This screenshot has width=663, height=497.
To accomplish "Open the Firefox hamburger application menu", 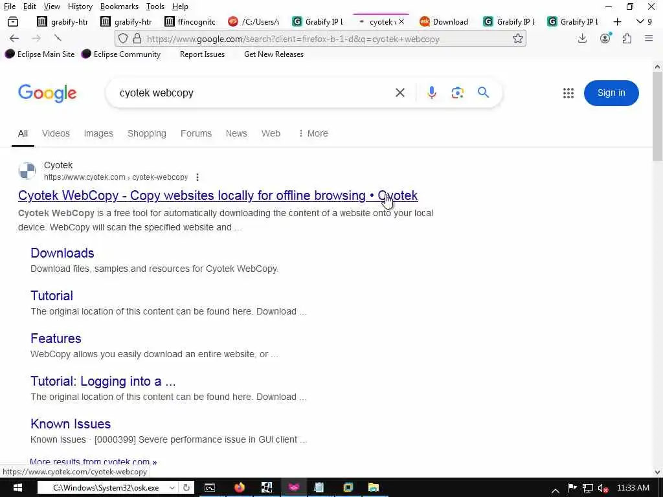I will tap(649, 38).
